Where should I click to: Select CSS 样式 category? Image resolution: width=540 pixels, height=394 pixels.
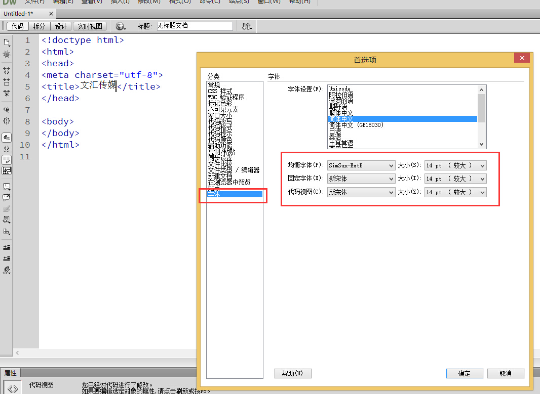coord(220,91)
